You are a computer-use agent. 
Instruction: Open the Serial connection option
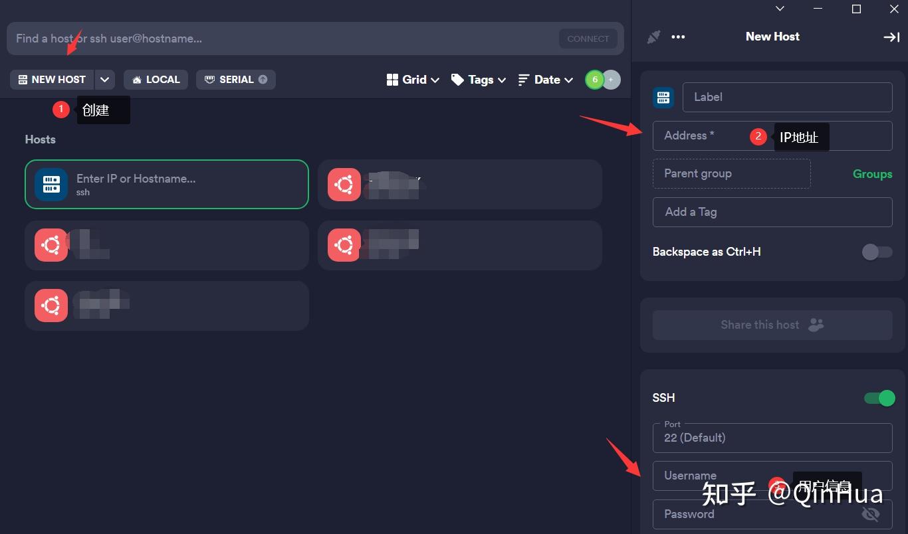click(235, 80)
